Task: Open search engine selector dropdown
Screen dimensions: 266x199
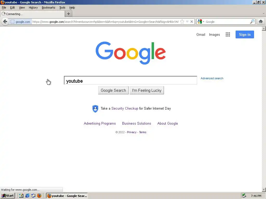Action: click(x=201, y=22)
